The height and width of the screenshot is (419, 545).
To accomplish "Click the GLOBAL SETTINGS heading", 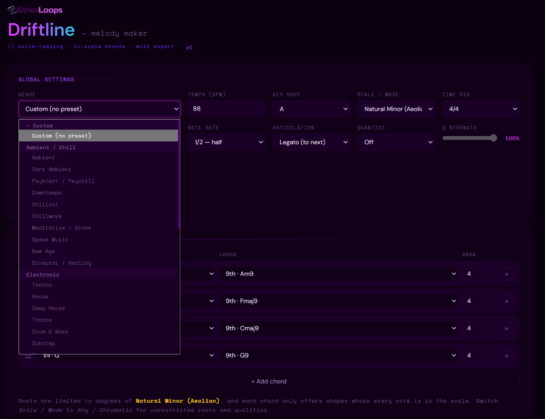I will (46, 80).
